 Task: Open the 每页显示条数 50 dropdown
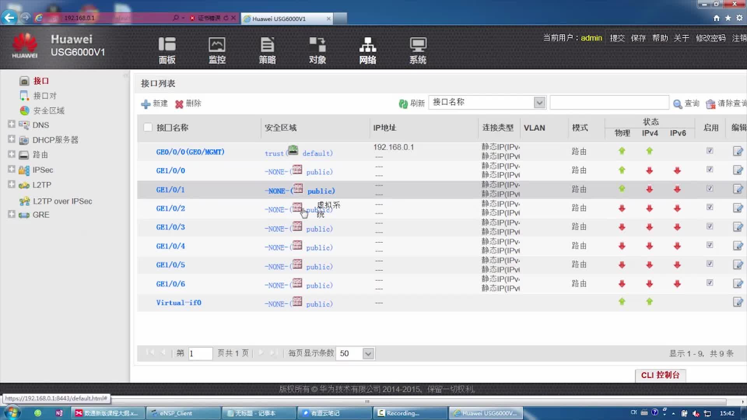(368, 353)
